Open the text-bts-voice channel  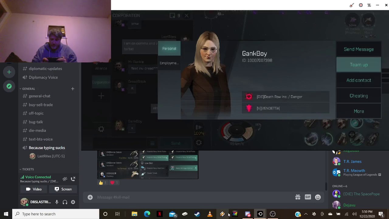(41, 139)
